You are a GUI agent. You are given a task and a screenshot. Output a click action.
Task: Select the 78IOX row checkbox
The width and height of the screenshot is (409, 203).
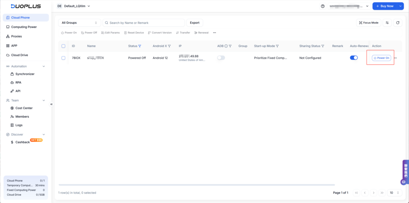(64, 58)
